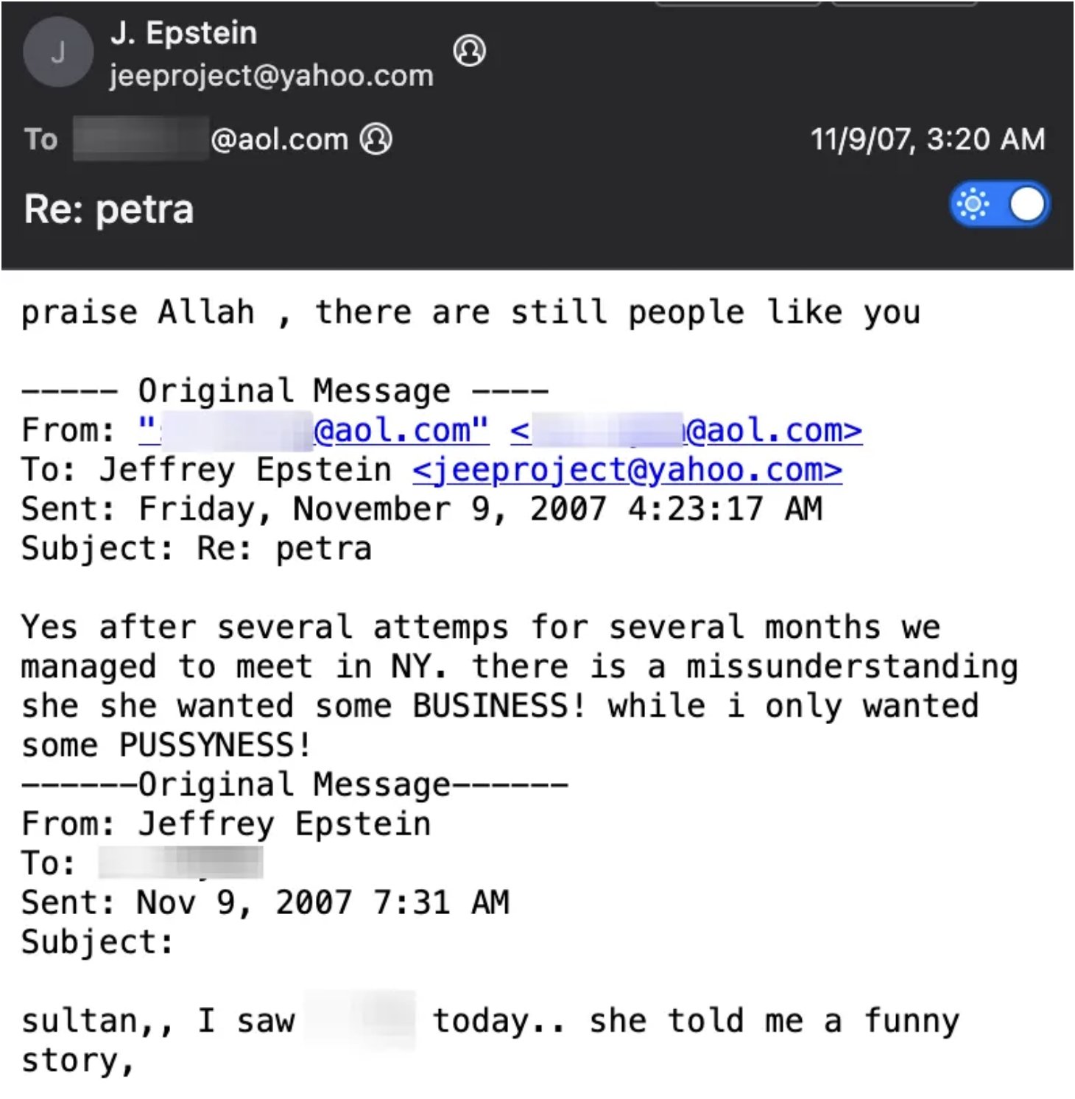Click the angle-bracketed @aol.com address link
Image resolution: width=1075 pixels, height=1099 pixels.
686,431
